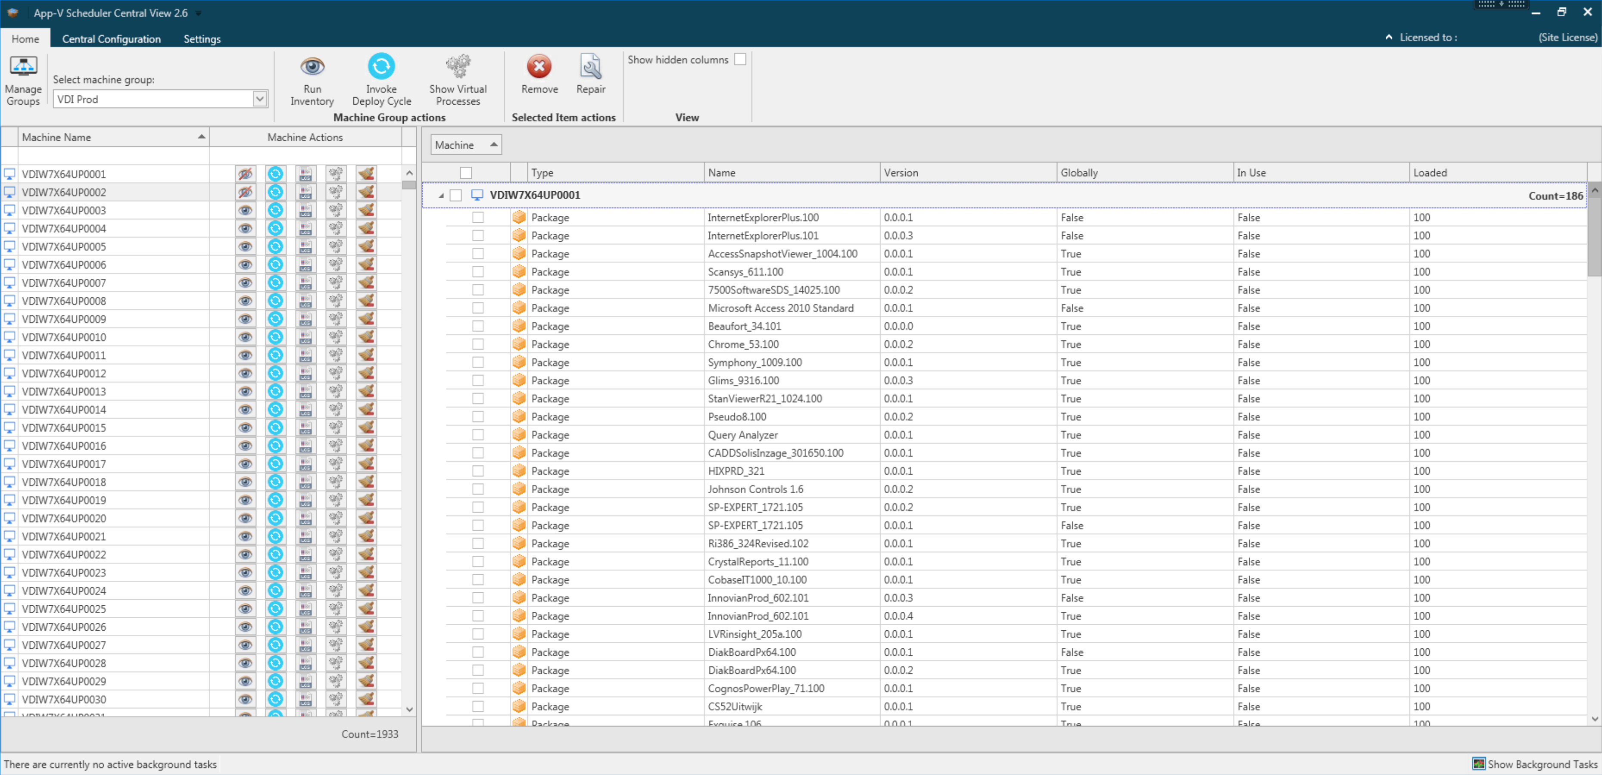Open the Settings tab
This screenshot has height=775, width=1602.
pos(202,39)
